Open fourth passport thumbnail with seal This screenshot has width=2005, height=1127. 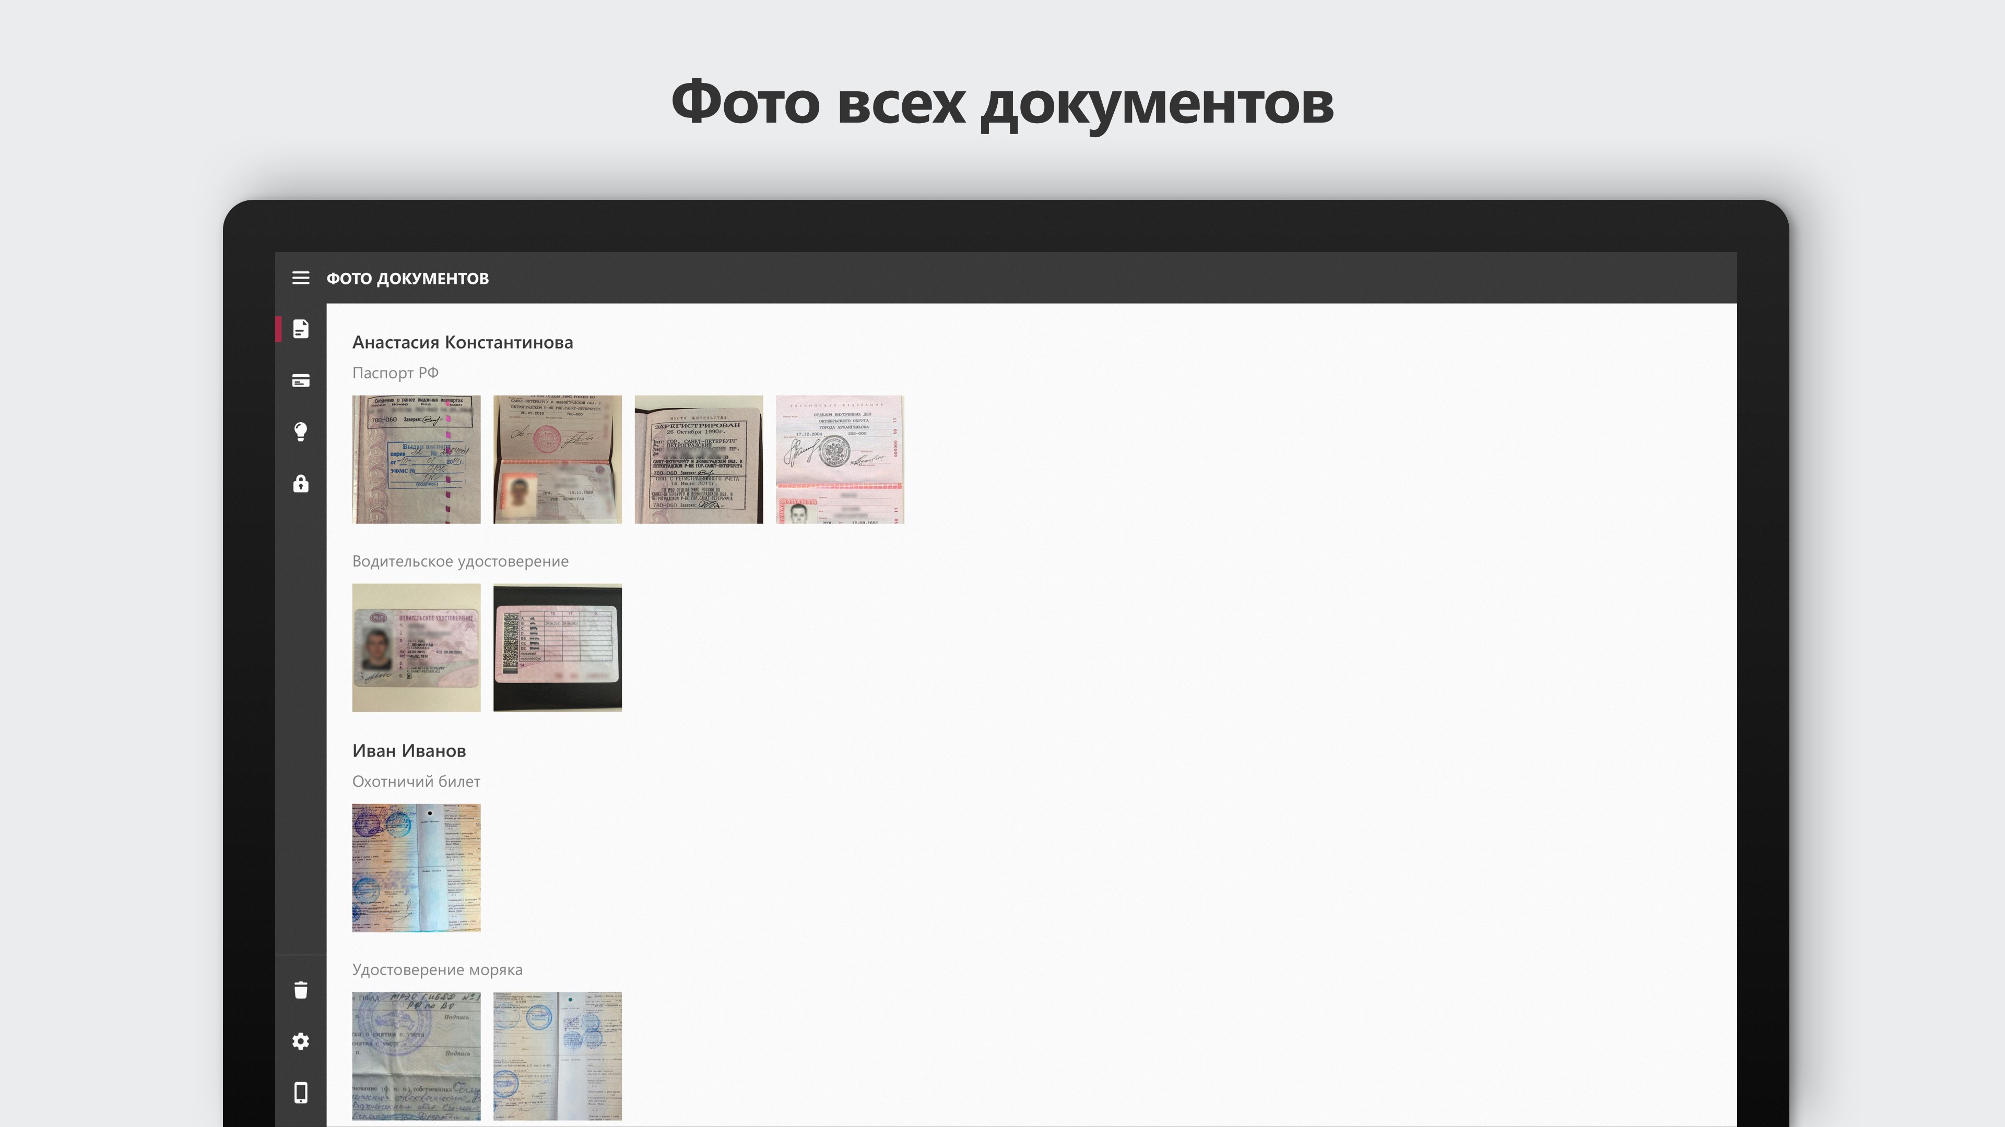tap(839, 459)
